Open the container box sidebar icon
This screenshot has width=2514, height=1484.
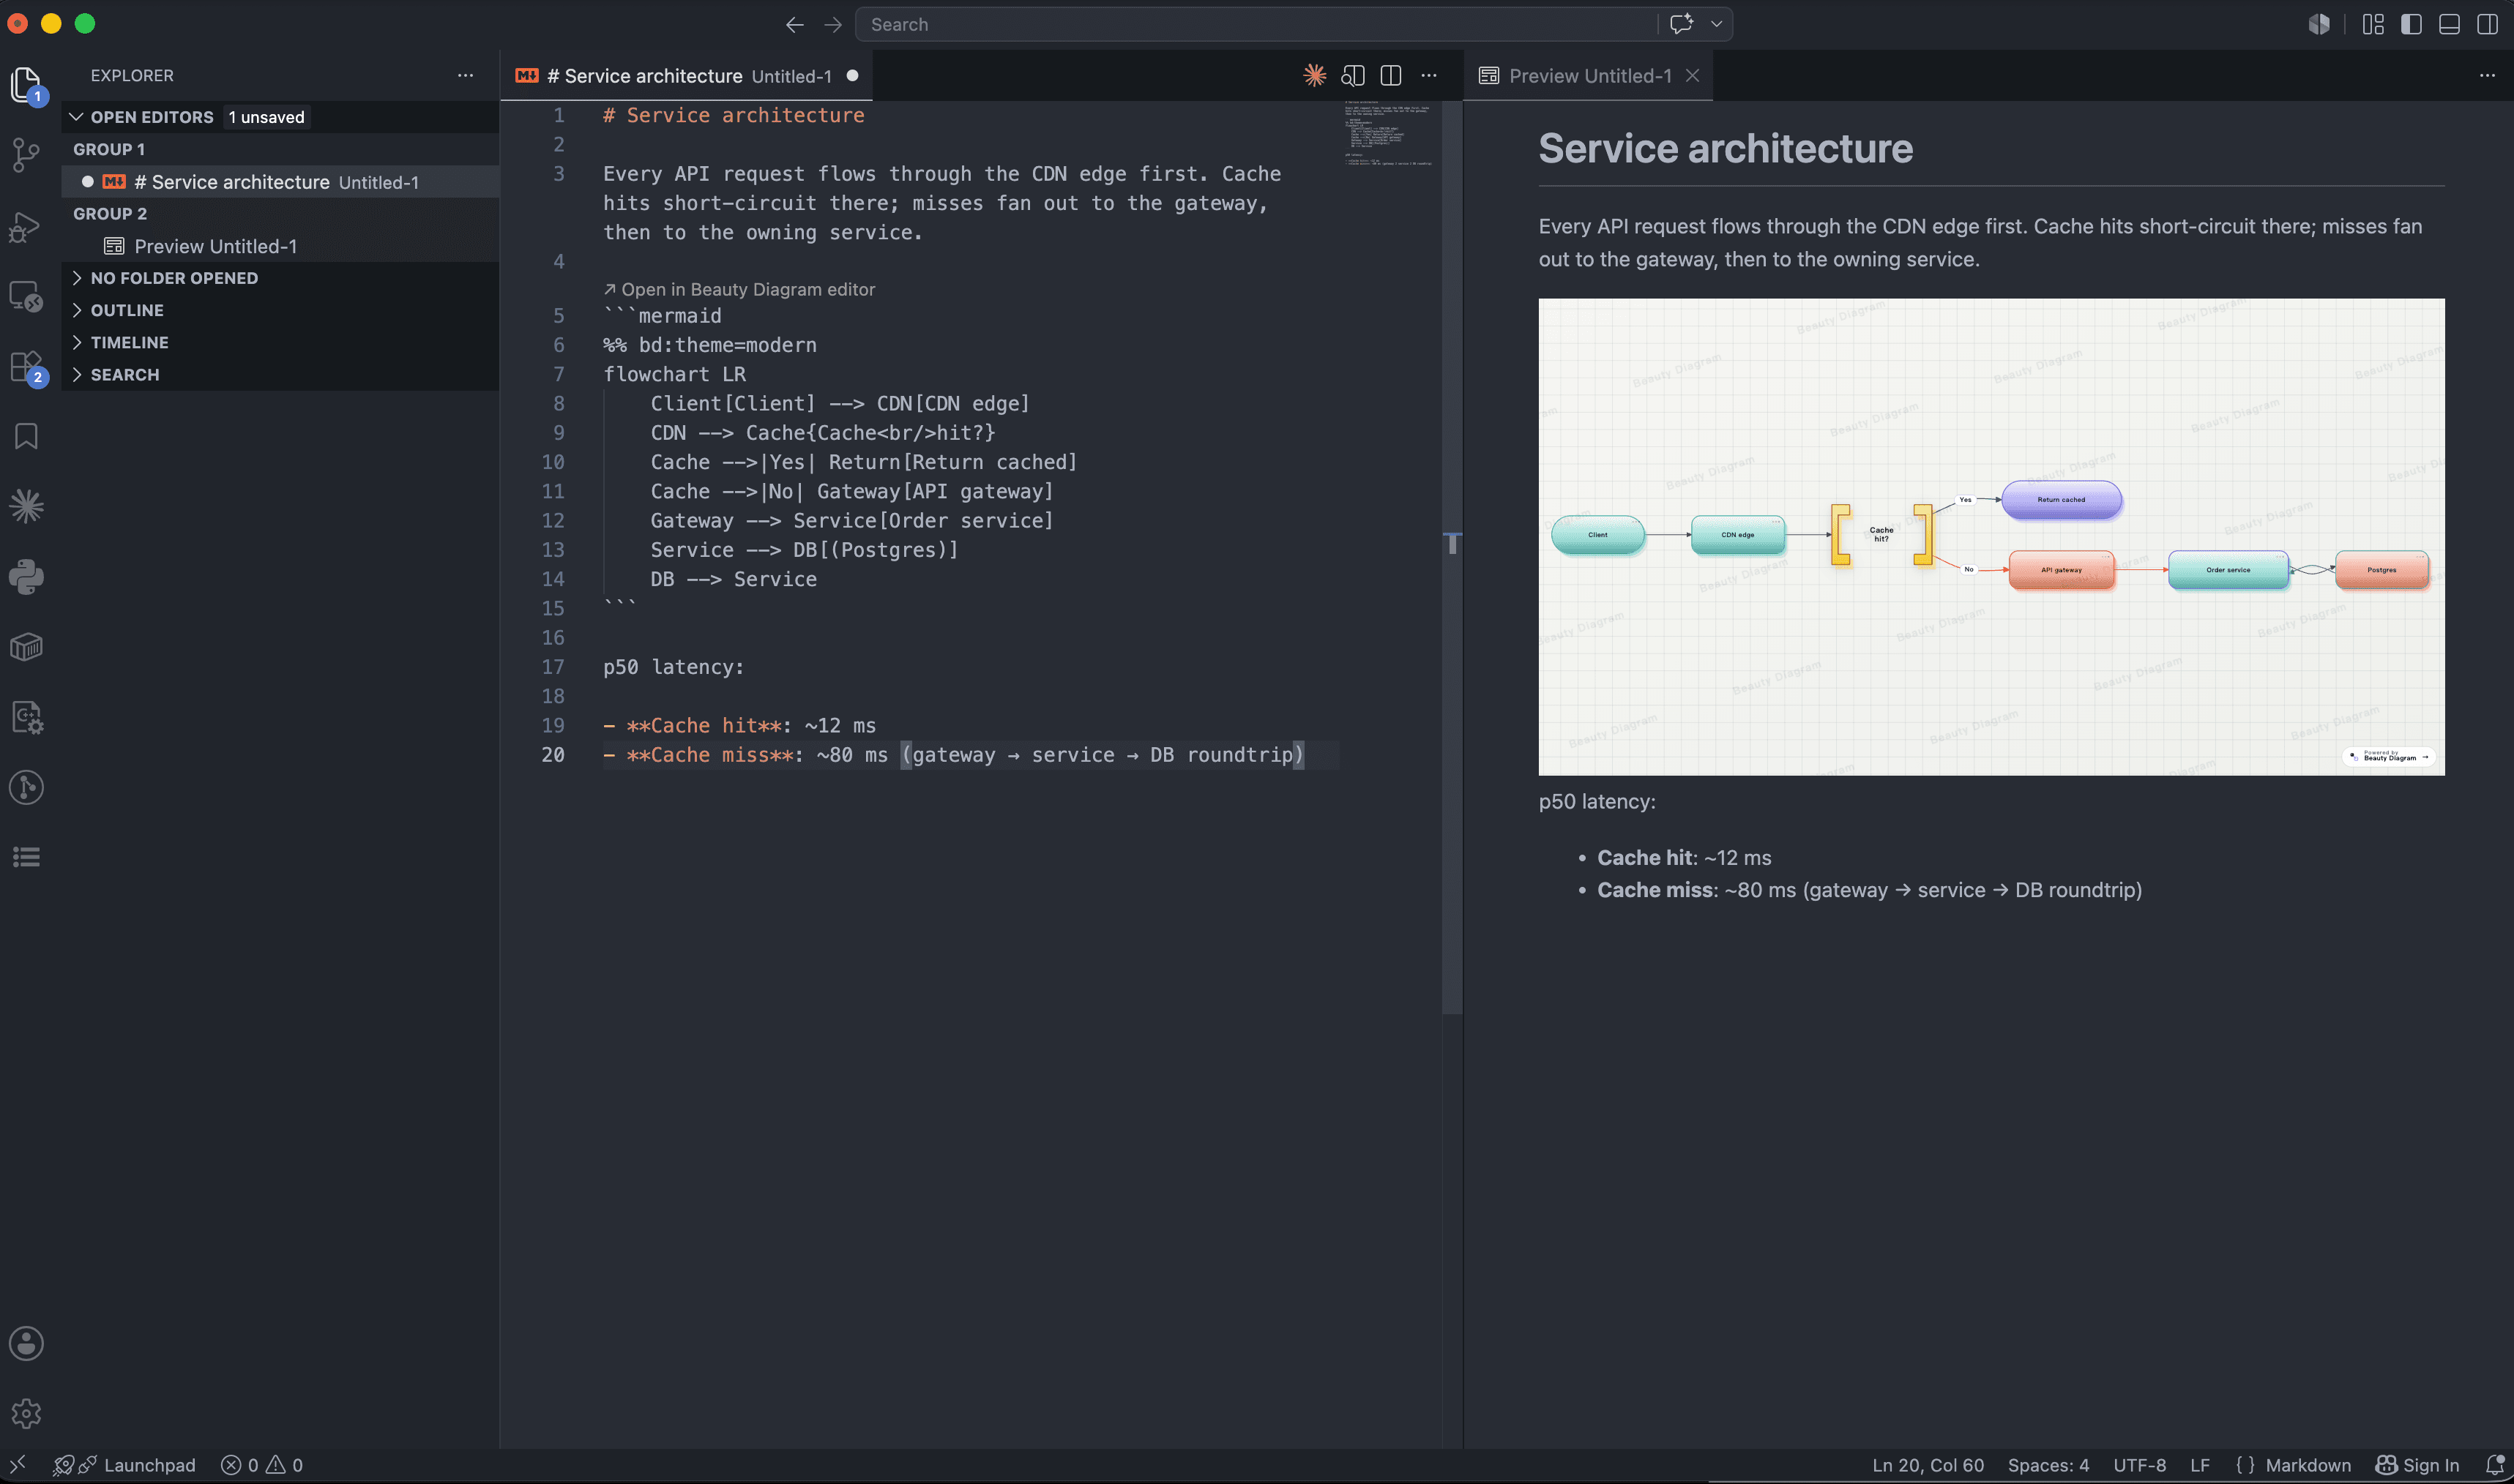[27, 647]
